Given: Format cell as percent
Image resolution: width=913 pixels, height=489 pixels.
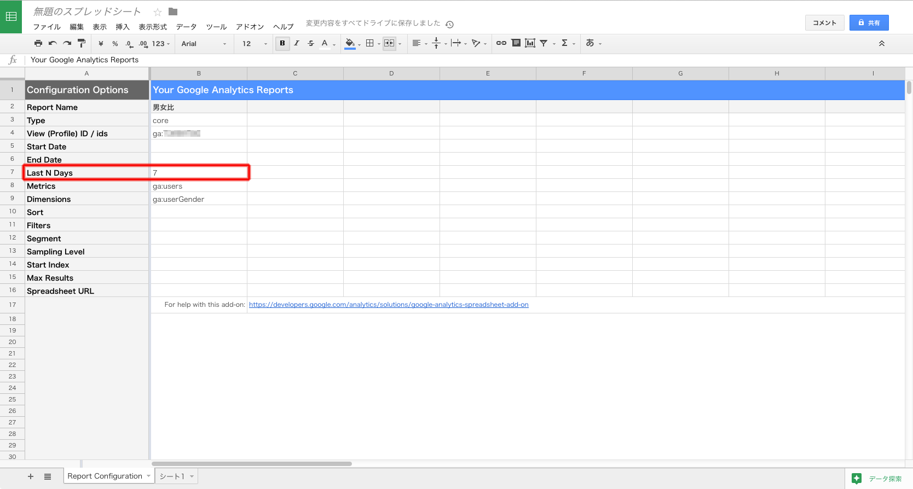Looking at the screenshot, I should tap(115, 44).
